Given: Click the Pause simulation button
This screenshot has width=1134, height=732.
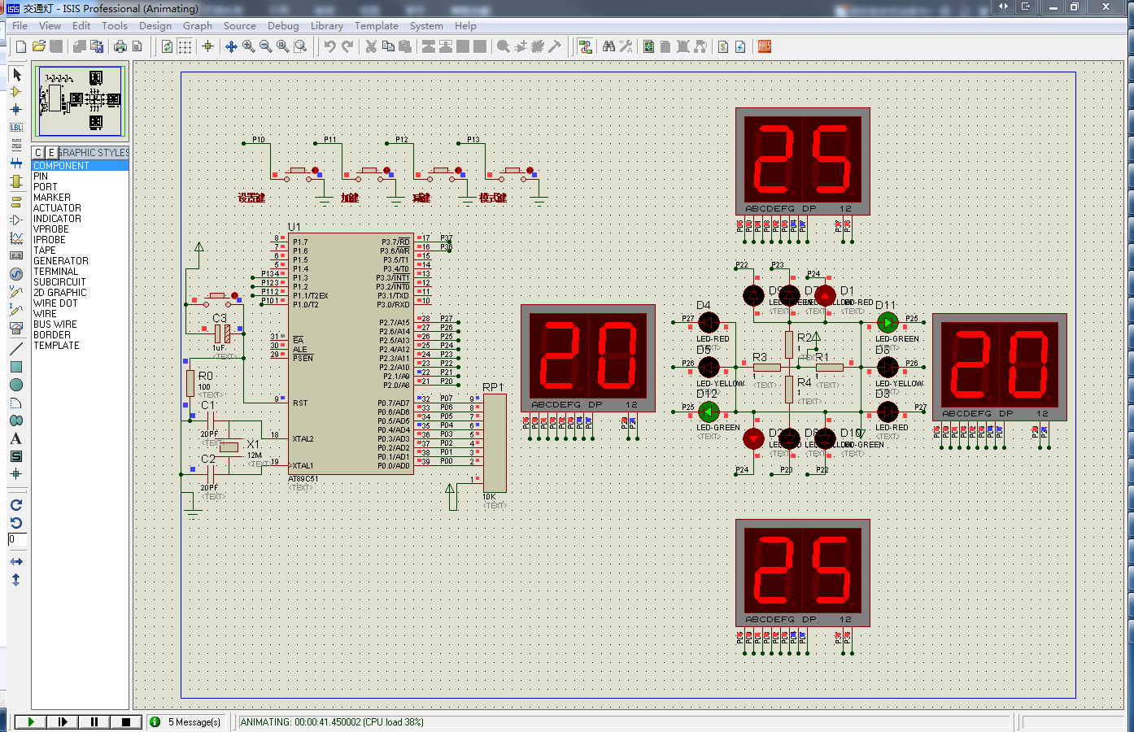Looking at the screenshot, I should (94, 721).
